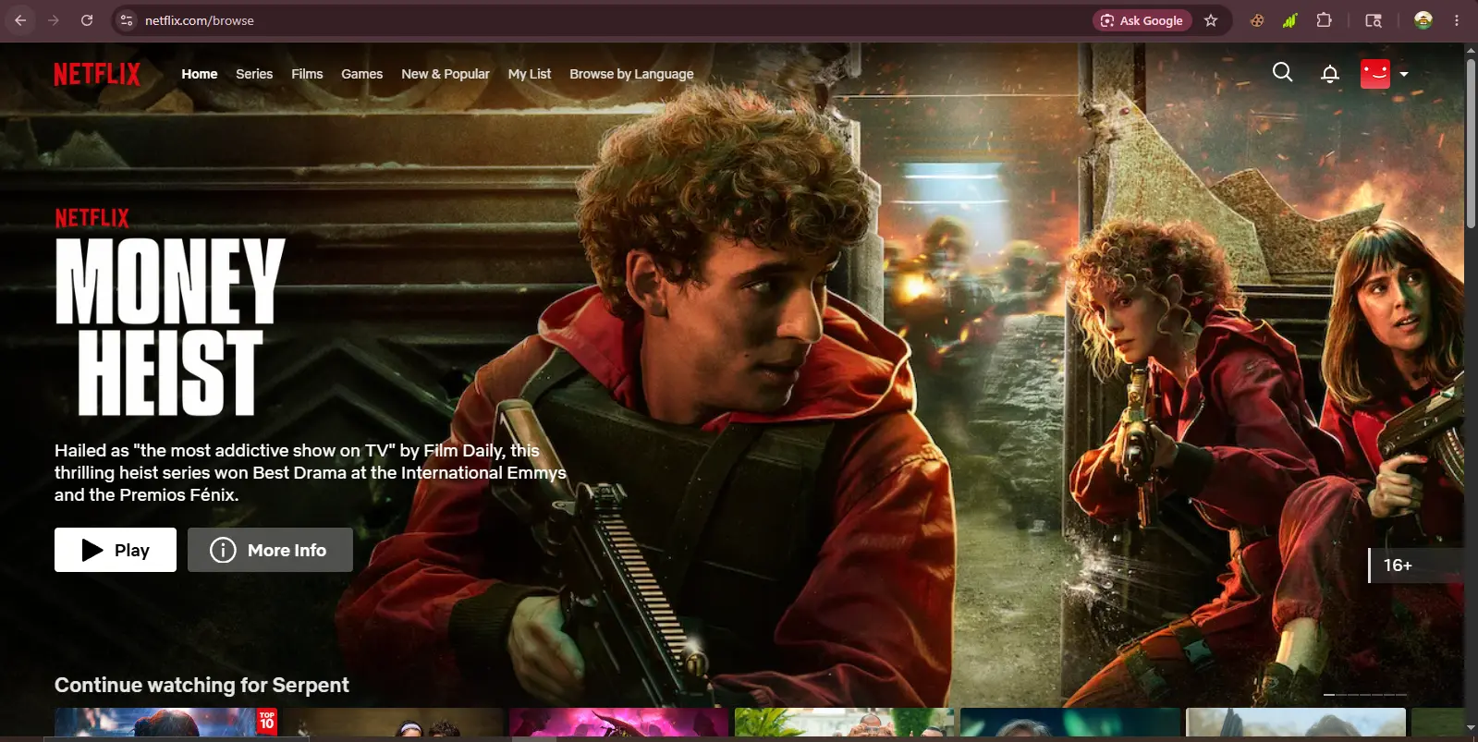Image resolution: width=1478 pixels, height=742 pixels.
Task: View site information icon beside the URL
Action: 127,20
